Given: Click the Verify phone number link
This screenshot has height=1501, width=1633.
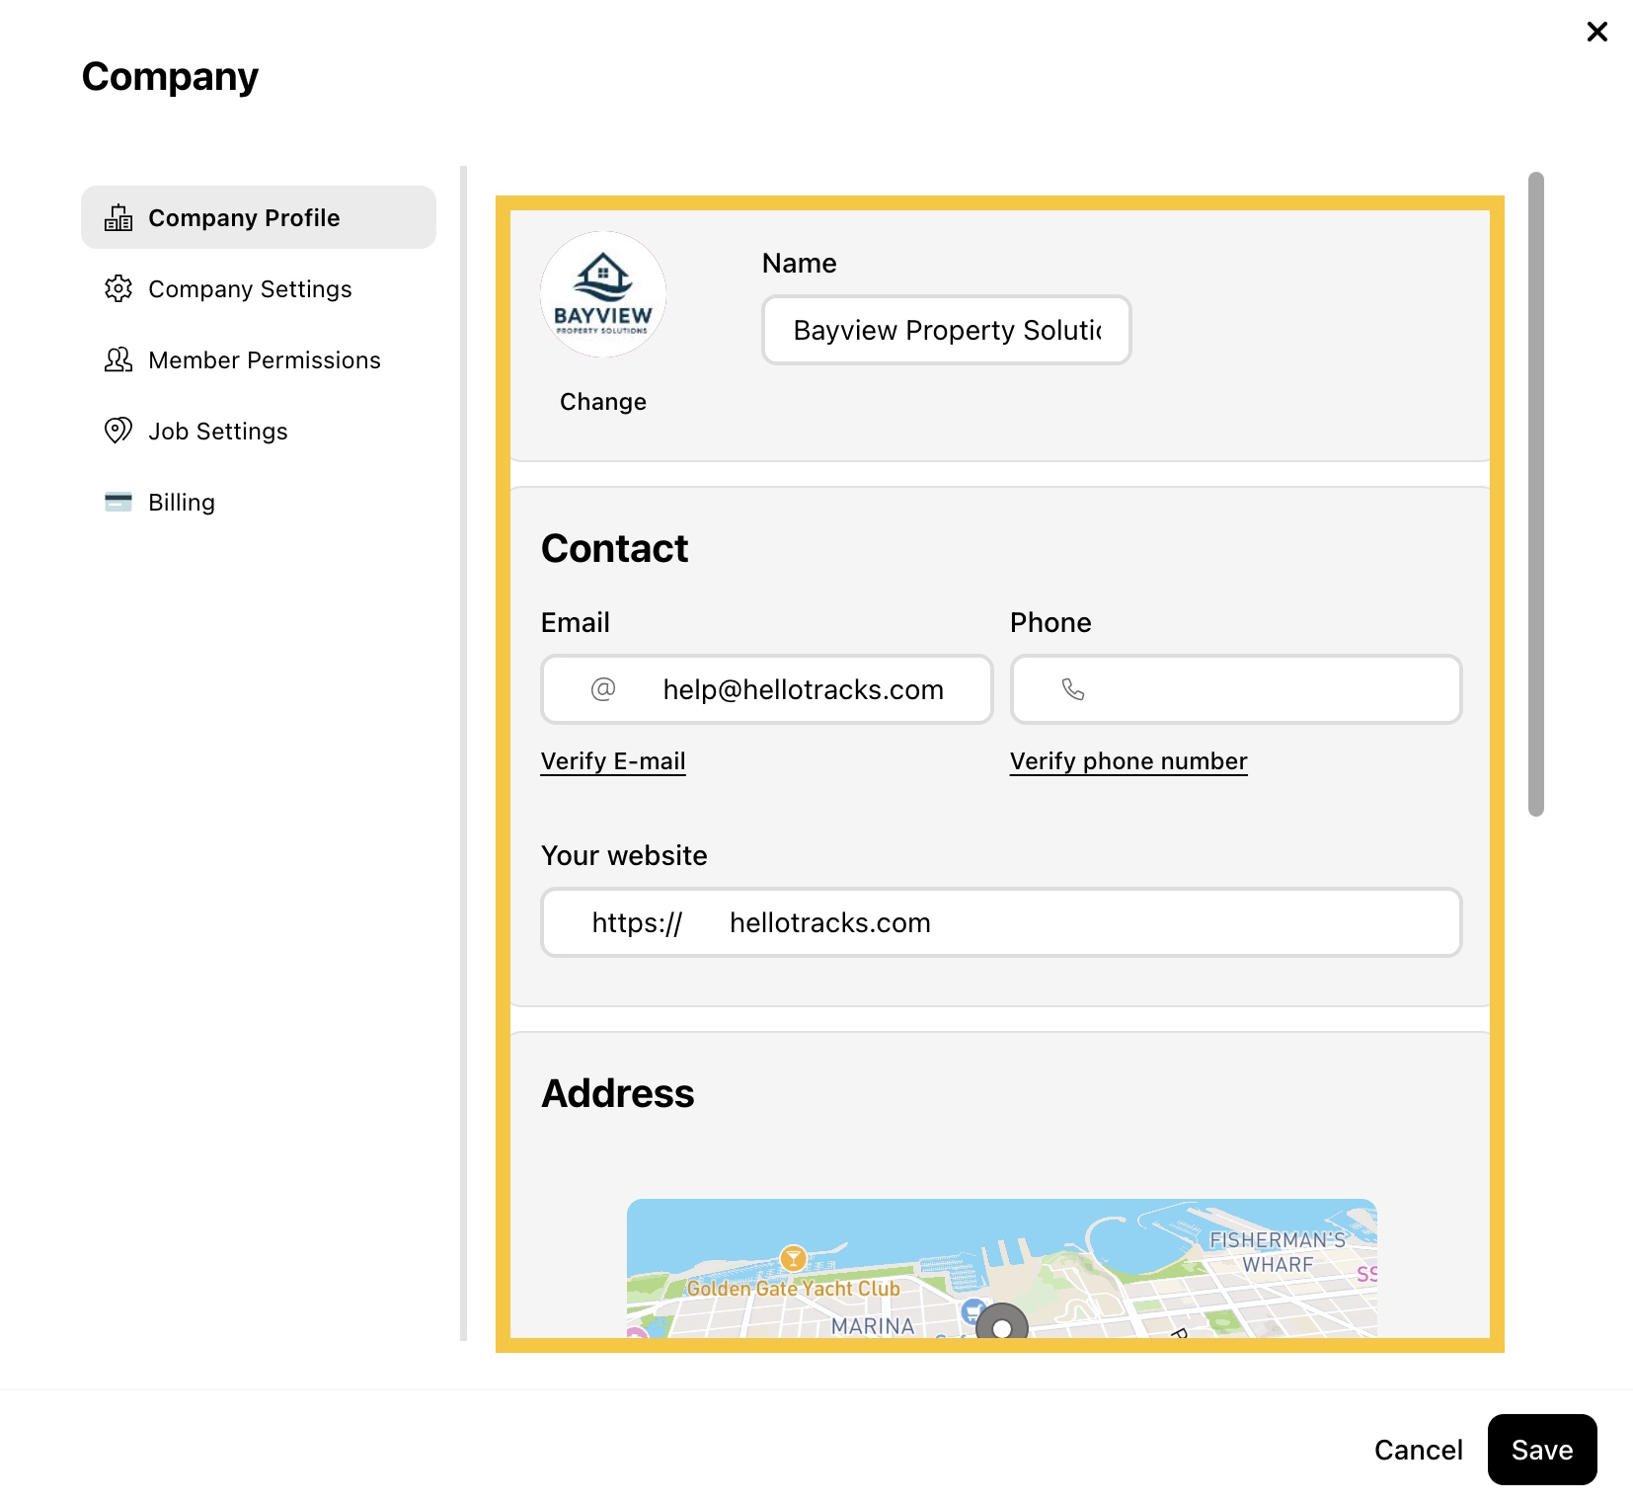Looking at the screenshot, I should click(1128, 761).
